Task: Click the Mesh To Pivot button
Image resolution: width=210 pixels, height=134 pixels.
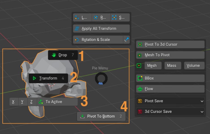Action: tap(170, 55)
